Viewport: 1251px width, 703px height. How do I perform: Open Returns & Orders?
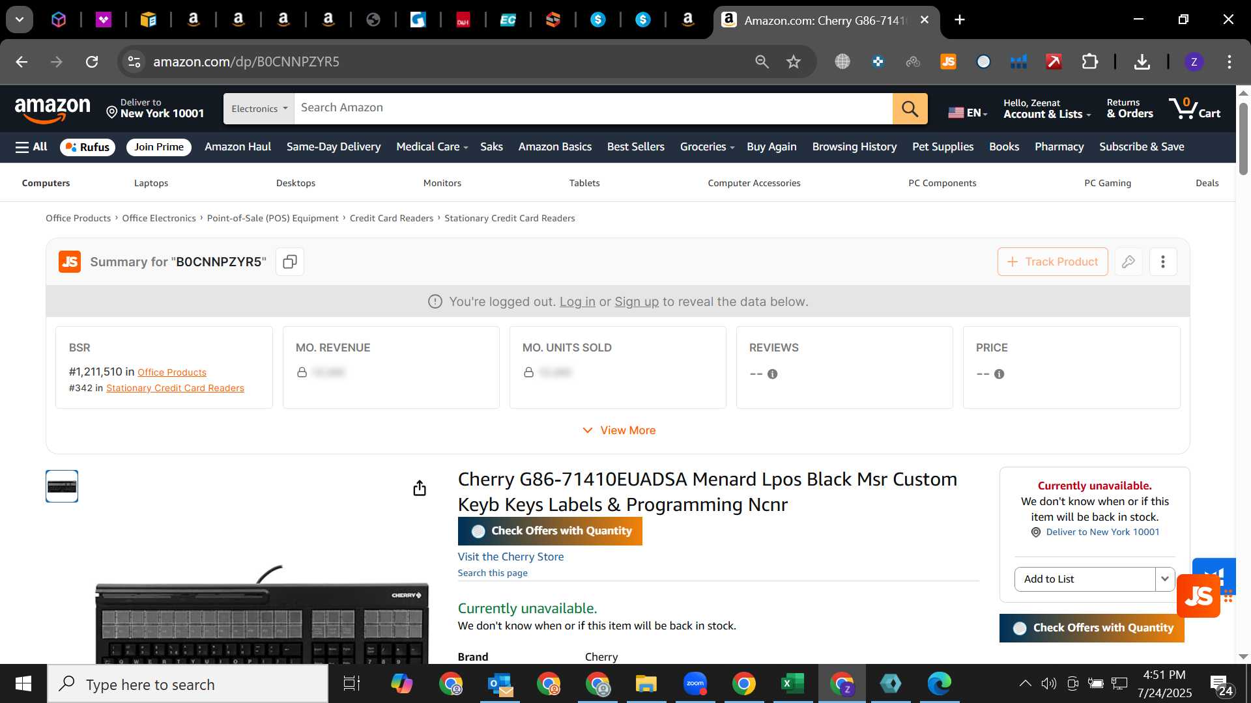[x=1130, y=109]
